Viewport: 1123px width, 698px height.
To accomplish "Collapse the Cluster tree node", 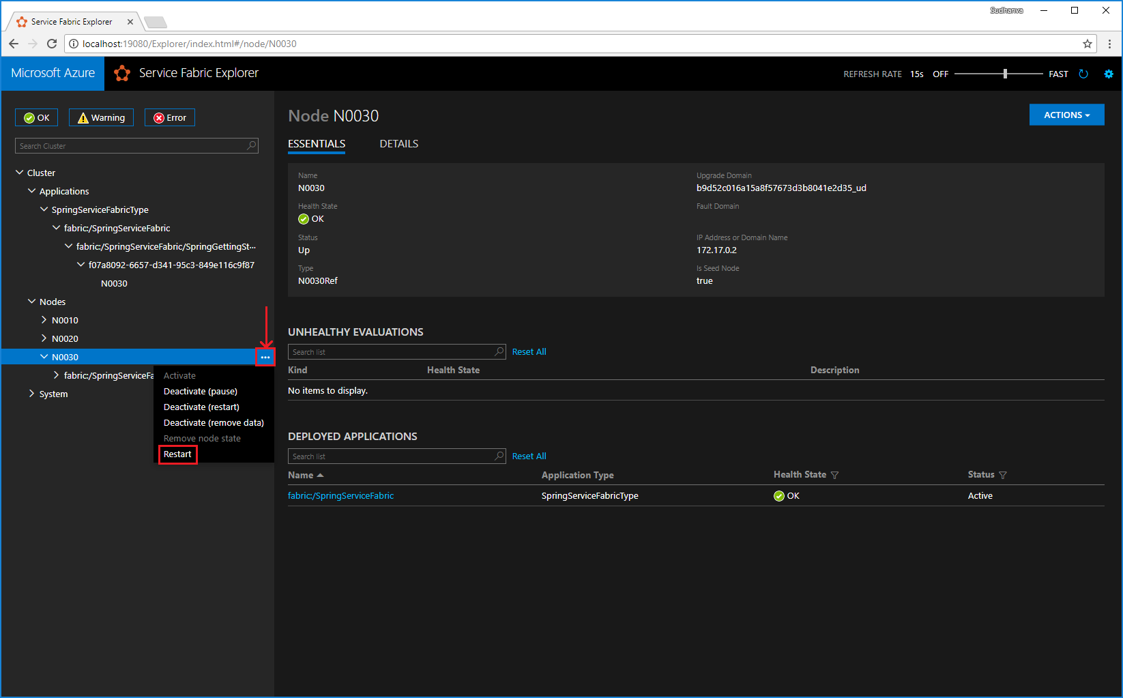I will point(20,173).
